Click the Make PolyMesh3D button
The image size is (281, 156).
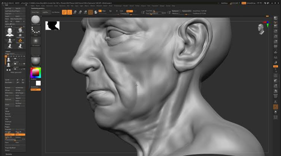coord(18,19)
